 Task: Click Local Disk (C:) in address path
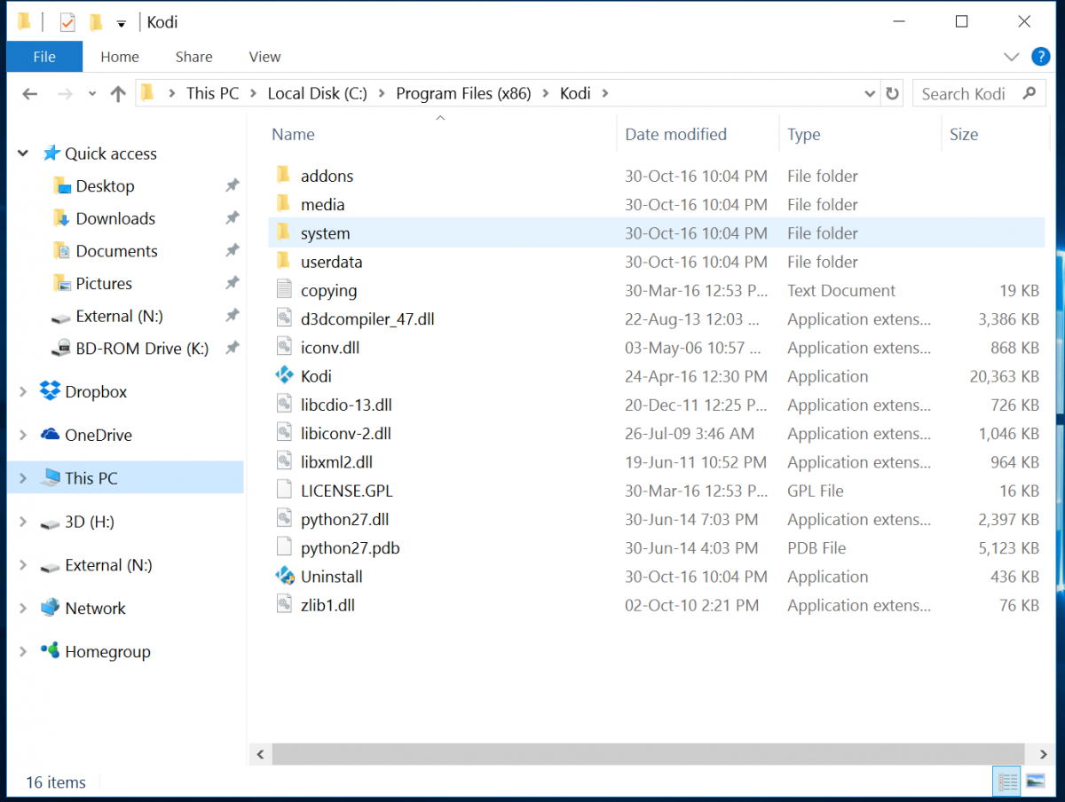(x=318, y=93)
